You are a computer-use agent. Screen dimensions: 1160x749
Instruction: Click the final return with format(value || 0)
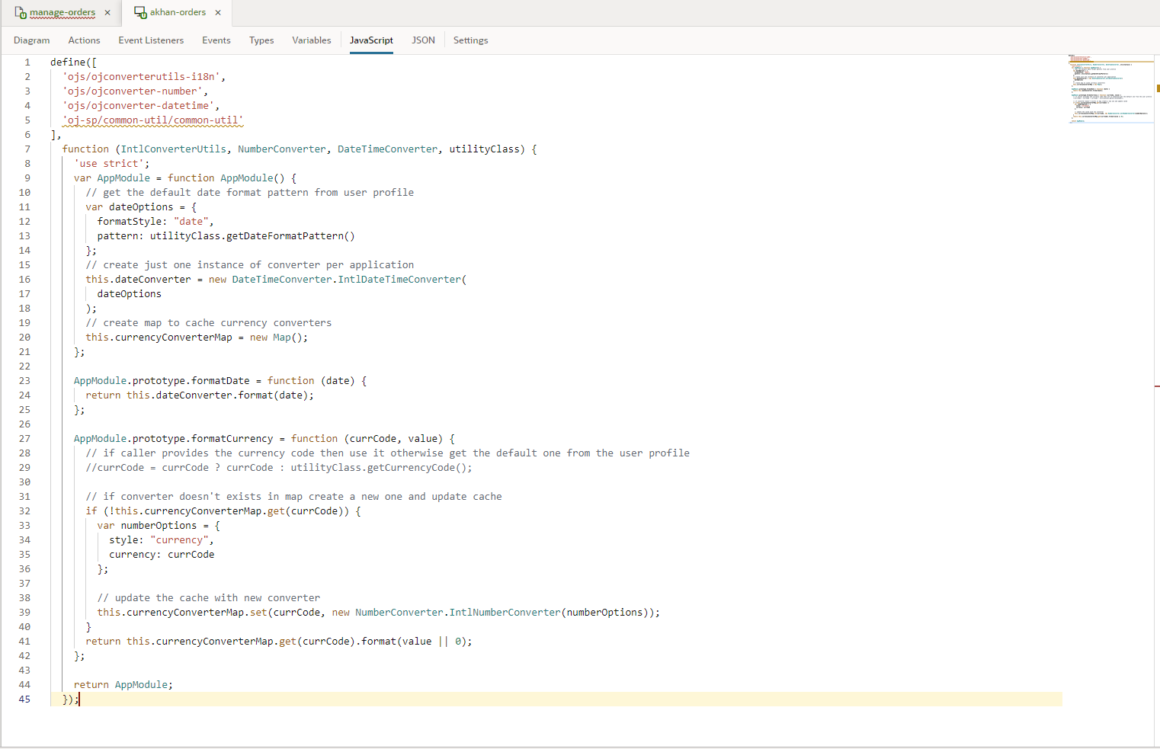click(x=279, y=642)
